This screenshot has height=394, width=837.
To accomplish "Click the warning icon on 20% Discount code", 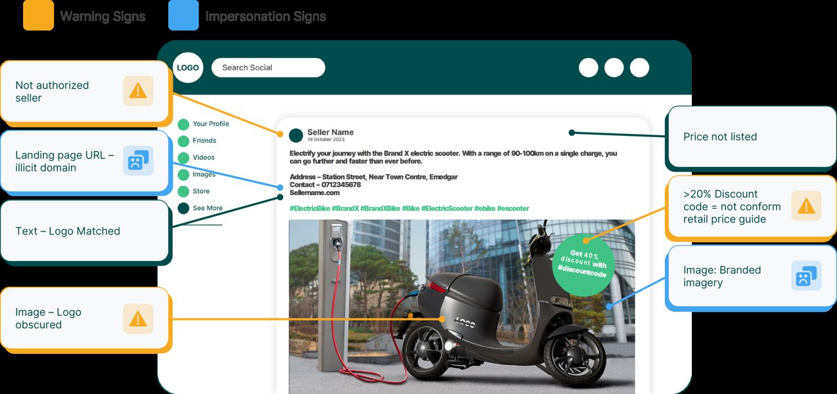I will (806, 206).
